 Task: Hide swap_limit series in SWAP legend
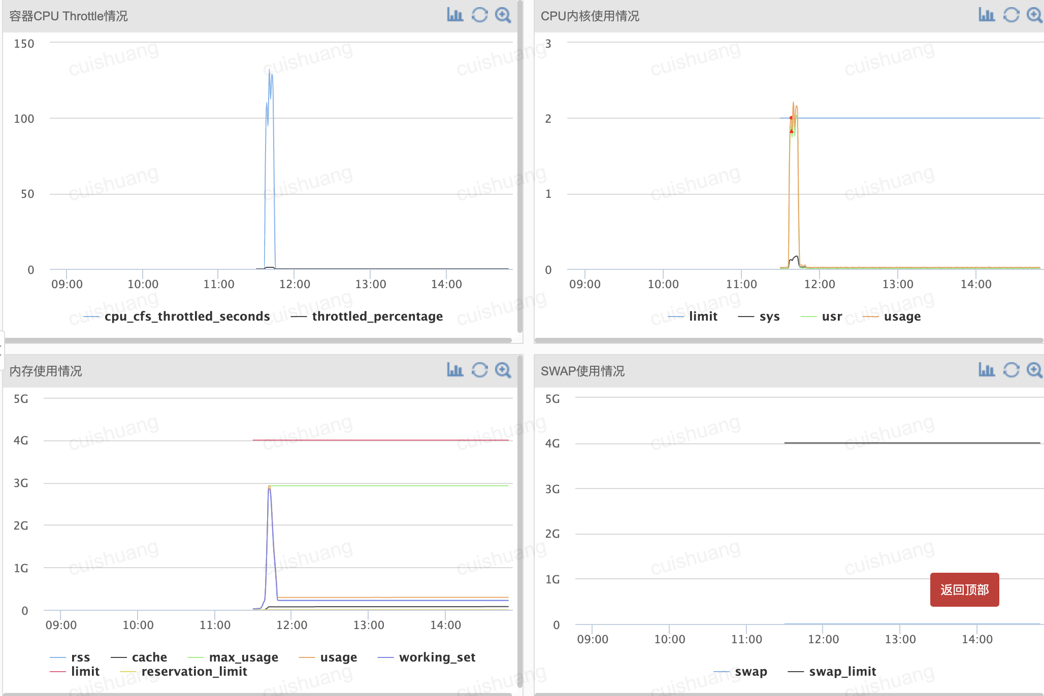(x=842, y=672)
